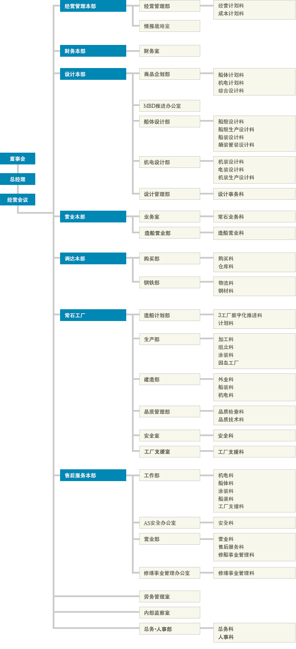This screenshot has height=649, width=296.
Task: Open the 船体设计部 department
Action: click(169, 122)
